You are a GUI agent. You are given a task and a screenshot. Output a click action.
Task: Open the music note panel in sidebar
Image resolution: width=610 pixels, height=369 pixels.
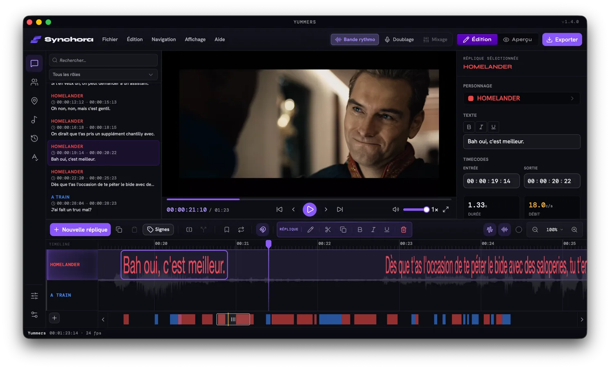[x=34, y=120]
